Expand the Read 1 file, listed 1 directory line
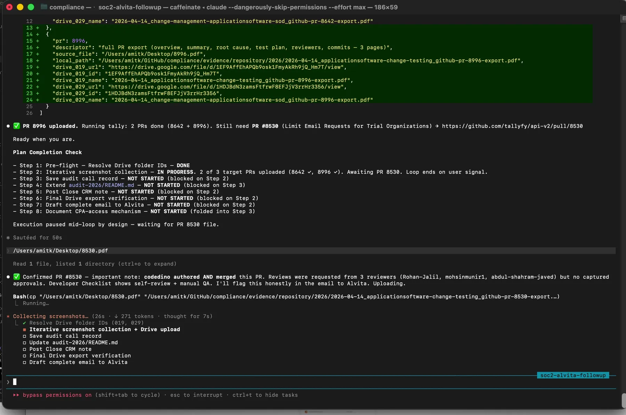Screen dimensions: 626x415 pos(95,264)
